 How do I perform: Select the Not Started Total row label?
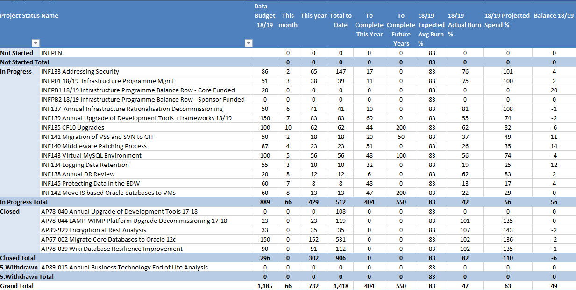(x=24, y=62)
